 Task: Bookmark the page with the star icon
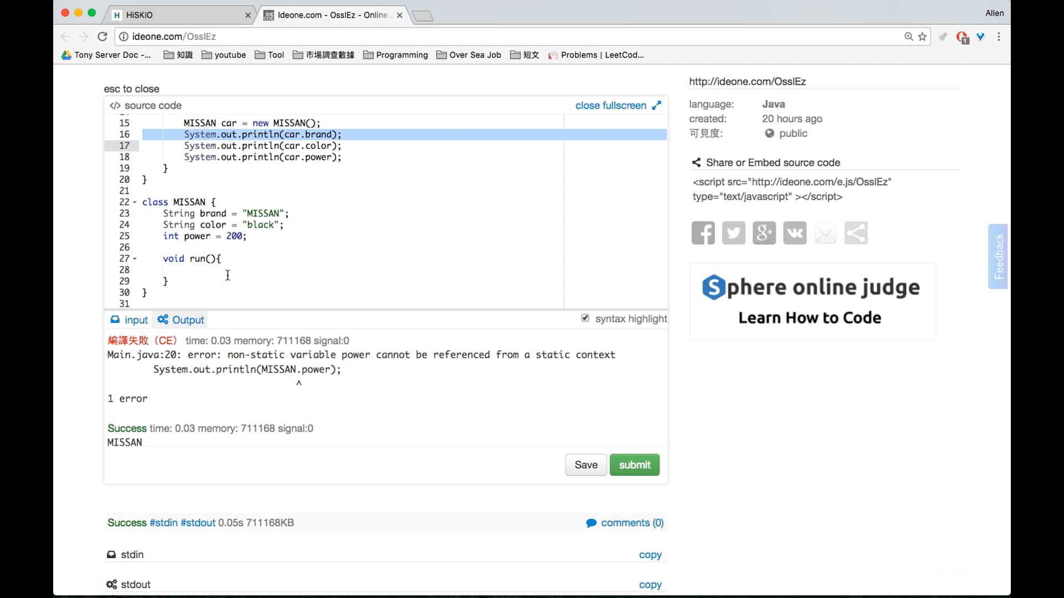tap(922, 37)
